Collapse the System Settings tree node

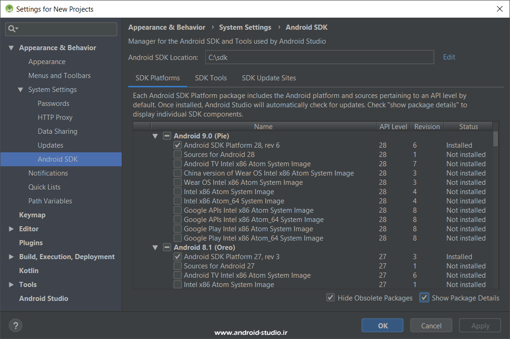[20, 90]
